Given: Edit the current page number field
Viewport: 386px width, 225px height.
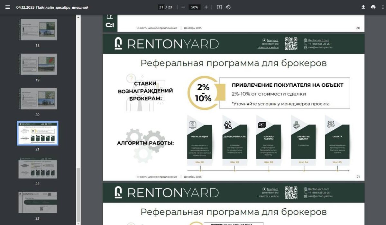Looking at the screenshot, I should click(161, 7).
